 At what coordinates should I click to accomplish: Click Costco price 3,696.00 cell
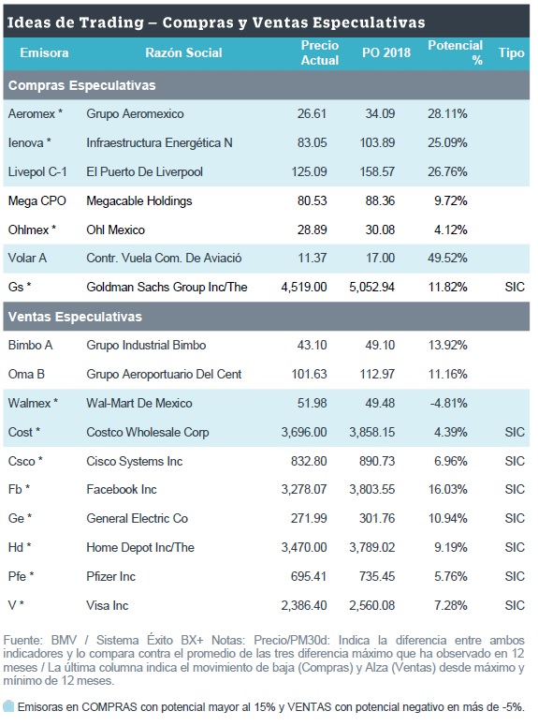point(304,432)
